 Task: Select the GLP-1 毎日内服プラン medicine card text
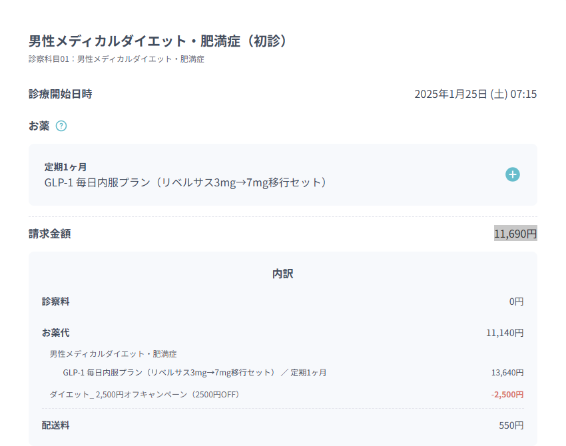[x=185, y=182]
